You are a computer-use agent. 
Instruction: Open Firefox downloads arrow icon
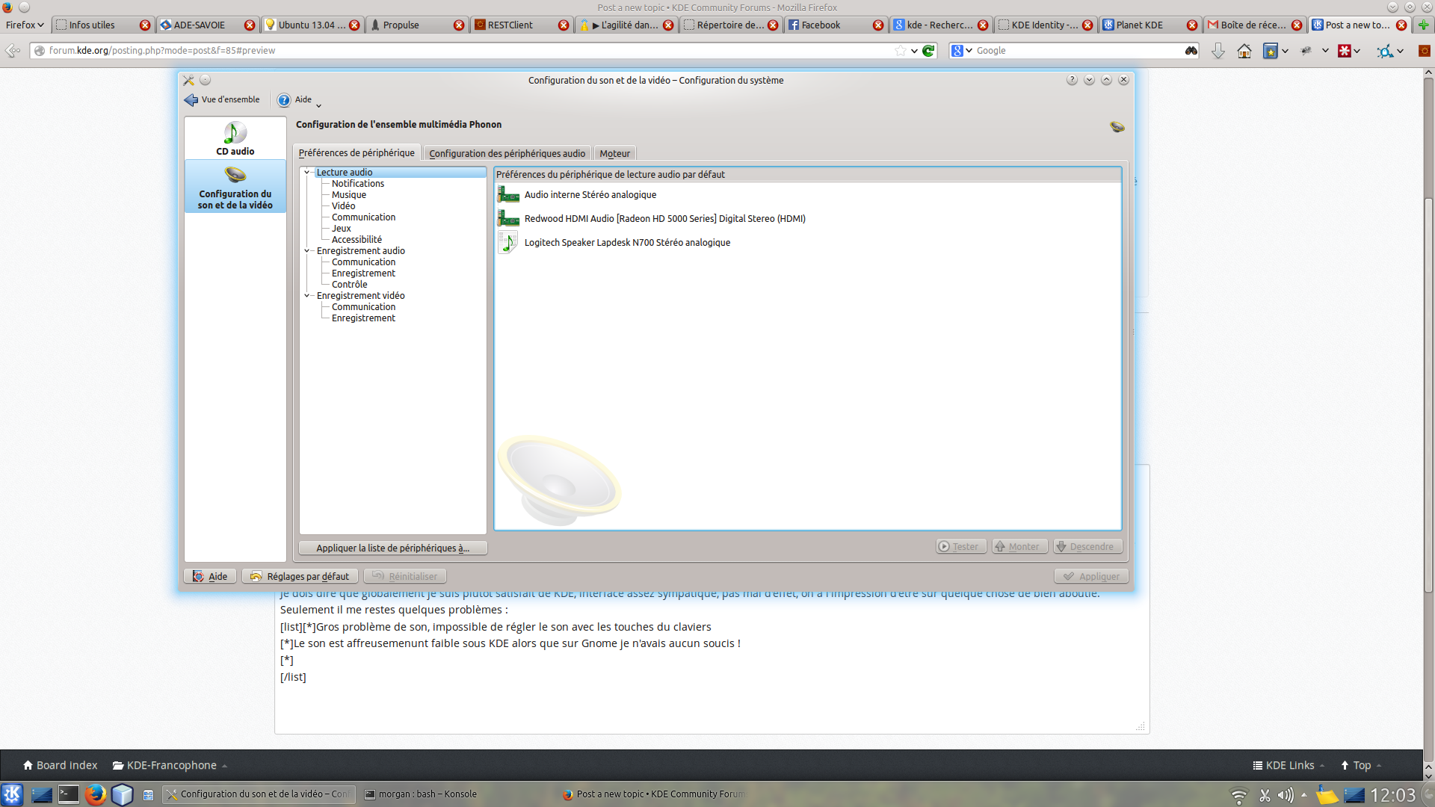click(1218, 51)
